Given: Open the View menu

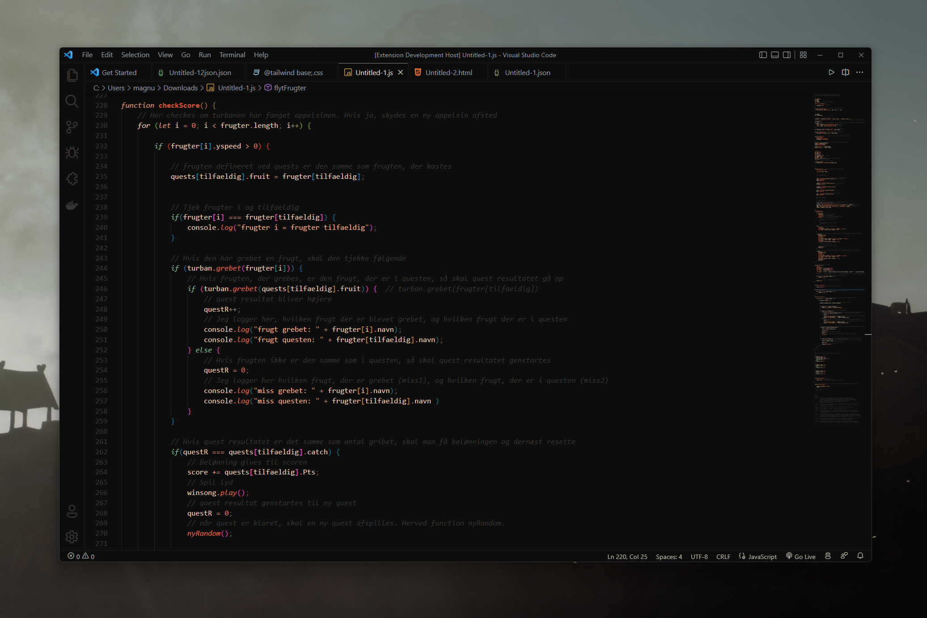Looking at the screenshot, I should coord(165,55).
